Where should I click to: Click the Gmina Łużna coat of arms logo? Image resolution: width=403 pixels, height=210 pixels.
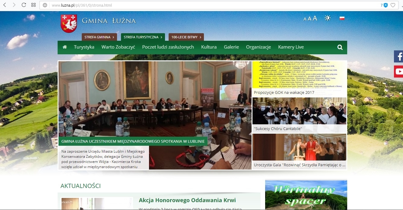point(69,24)
